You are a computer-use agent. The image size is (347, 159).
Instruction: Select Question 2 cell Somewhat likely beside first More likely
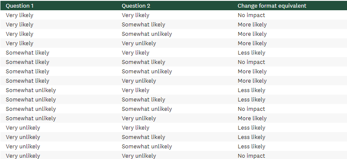pos(143,25)
